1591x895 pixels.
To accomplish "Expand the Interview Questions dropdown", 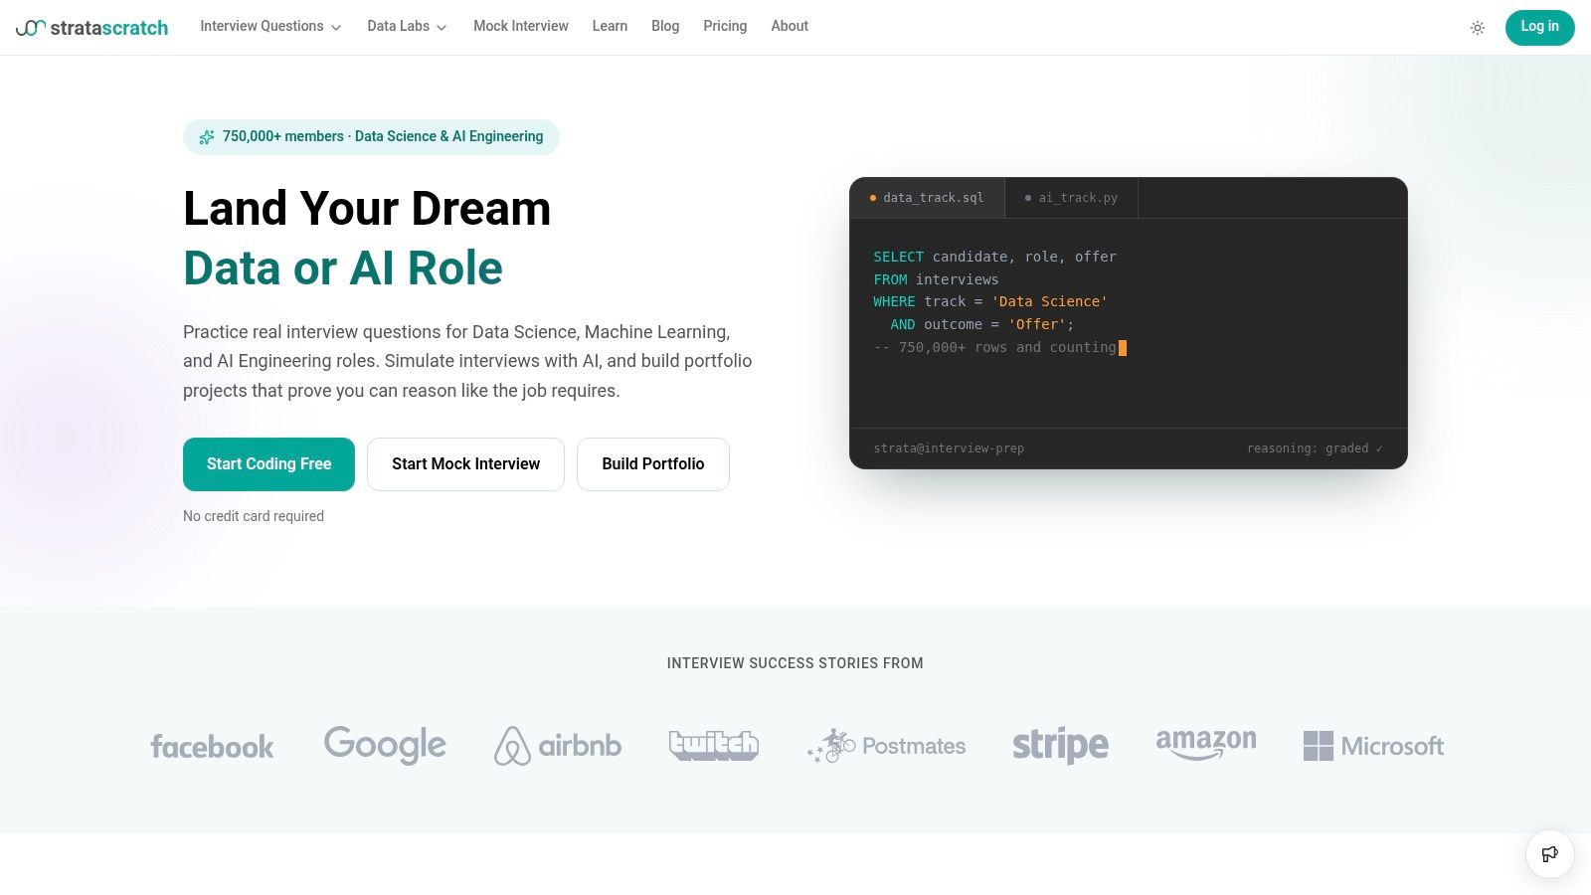I will 270,27.
